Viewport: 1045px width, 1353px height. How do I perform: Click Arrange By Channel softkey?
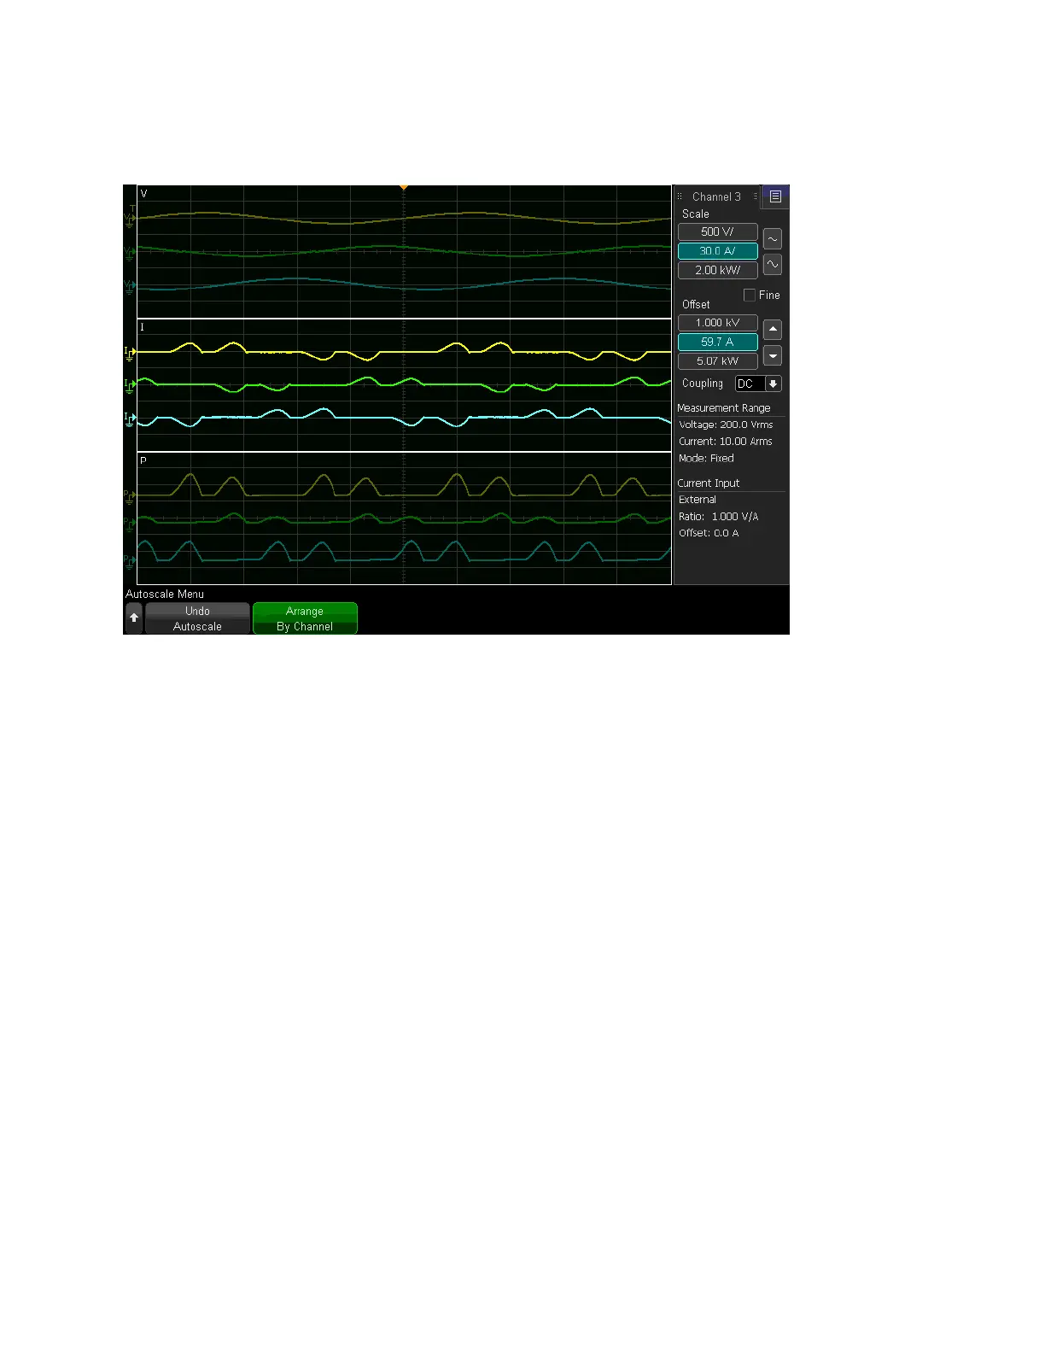pyautogui.click(x=305, y=618)
